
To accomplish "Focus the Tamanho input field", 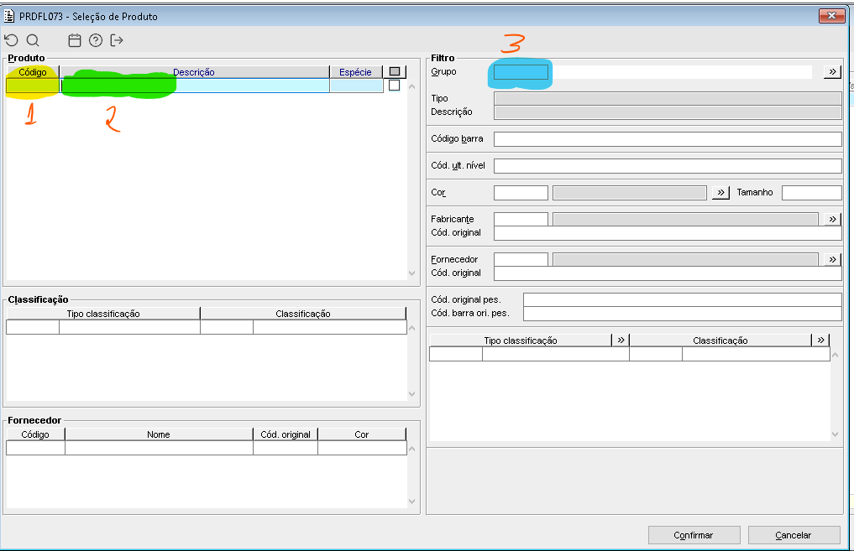I will click(x=810, y=193).
